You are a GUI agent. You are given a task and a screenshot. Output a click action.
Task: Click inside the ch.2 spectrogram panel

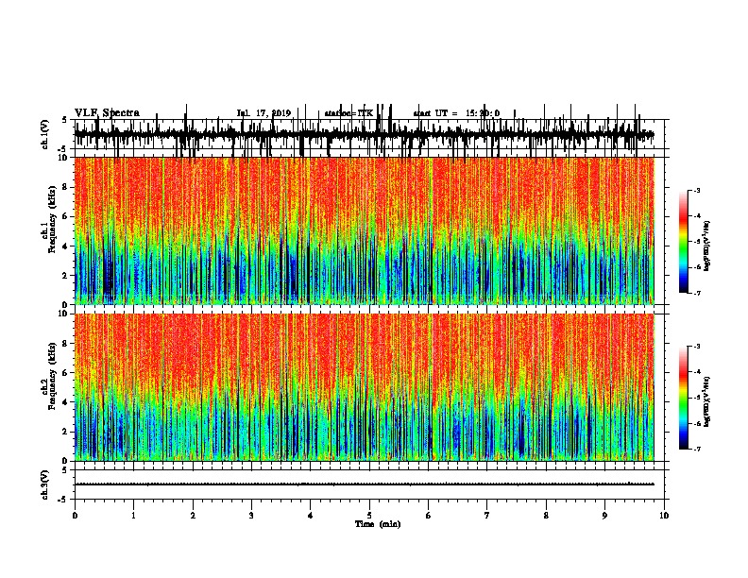click(x=365, y=387)
